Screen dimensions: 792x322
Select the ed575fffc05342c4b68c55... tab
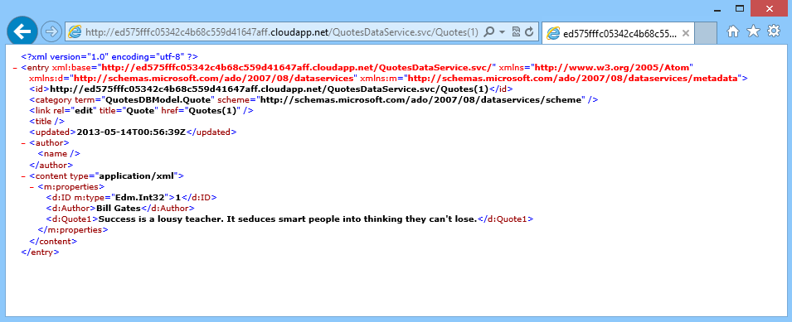pos(618,33)
